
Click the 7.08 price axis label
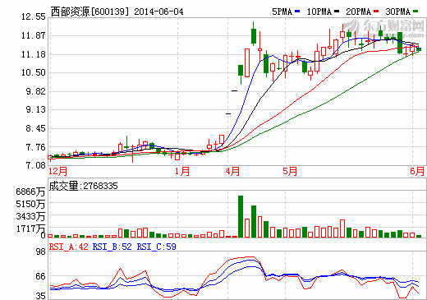36,165
